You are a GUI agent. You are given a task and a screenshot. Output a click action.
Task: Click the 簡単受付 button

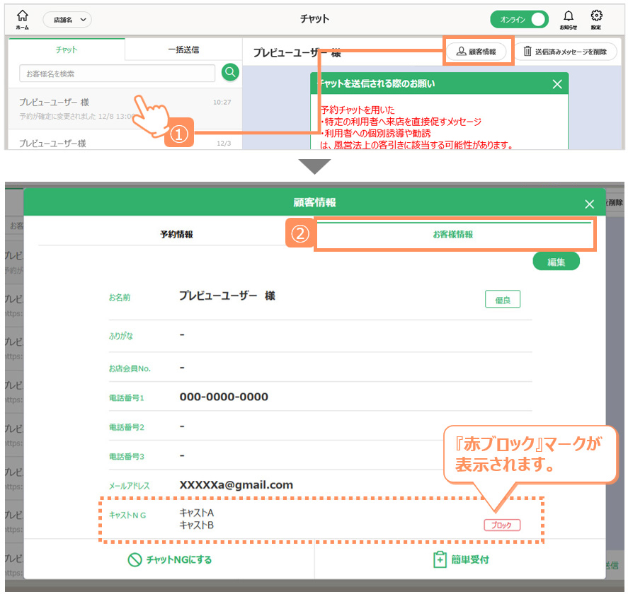click(460, 559)
